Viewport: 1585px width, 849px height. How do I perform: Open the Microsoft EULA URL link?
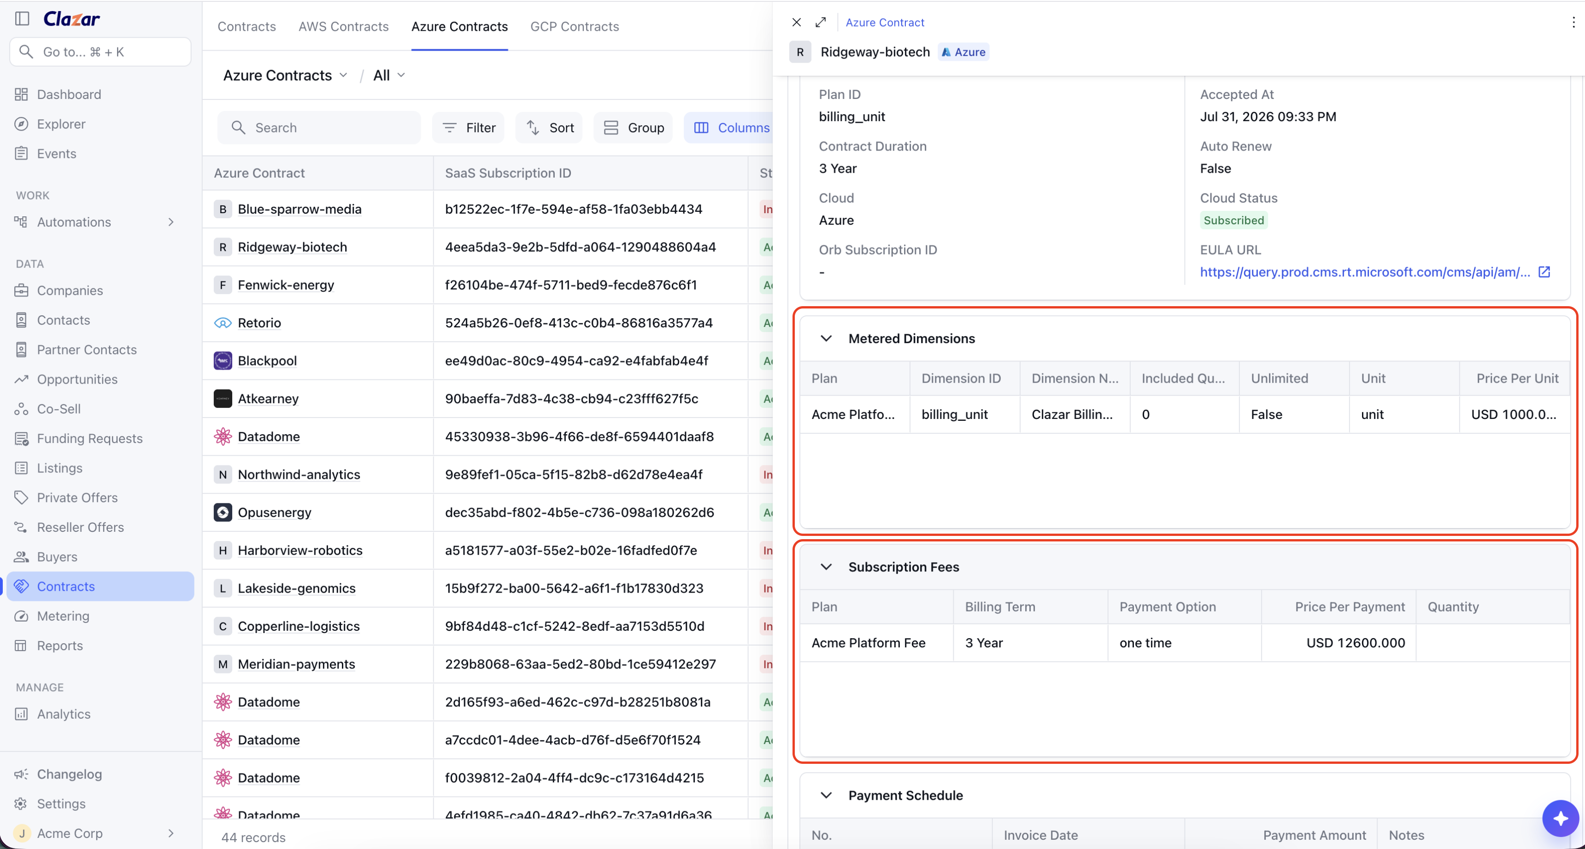1365,272
